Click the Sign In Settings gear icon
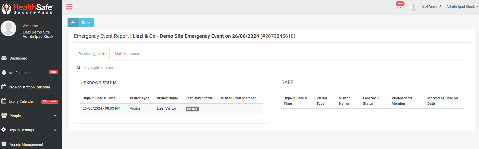This screenshot has height=149, width=479. coord(4,130)
